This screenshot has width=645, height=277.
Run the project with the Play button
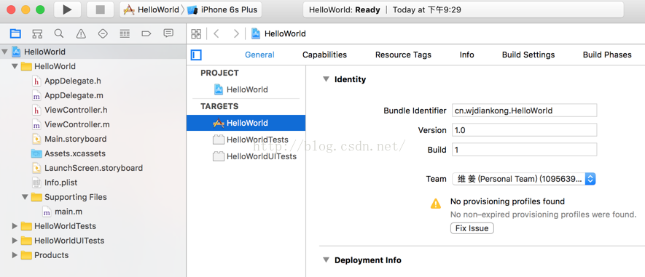pyautogui.click(x=67, y=10)
